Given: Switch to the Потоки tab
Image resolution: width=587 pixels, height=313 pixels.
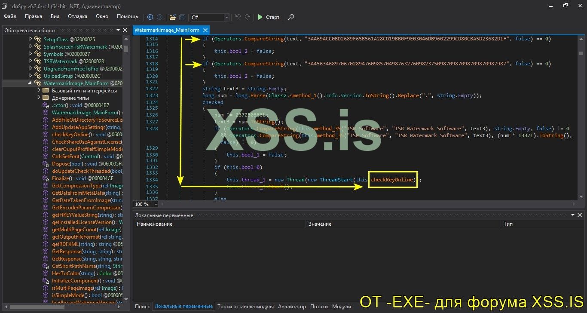Looking at the screenshot, I should pyautogui.click(x=319, y=307).
